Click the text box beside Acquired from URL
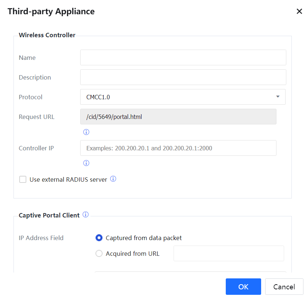 click(x=228, y=254)
